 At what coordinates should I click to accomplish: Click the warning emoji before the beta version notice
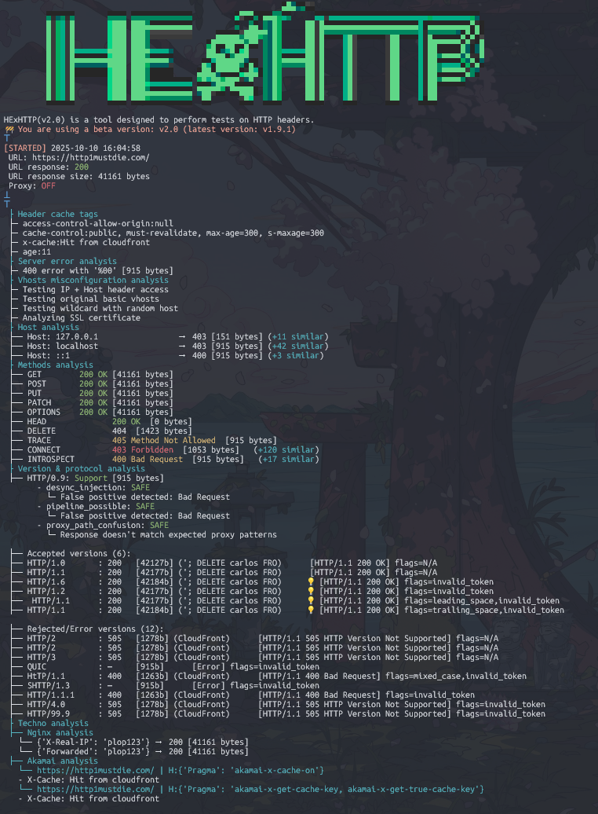coord(9,130)
